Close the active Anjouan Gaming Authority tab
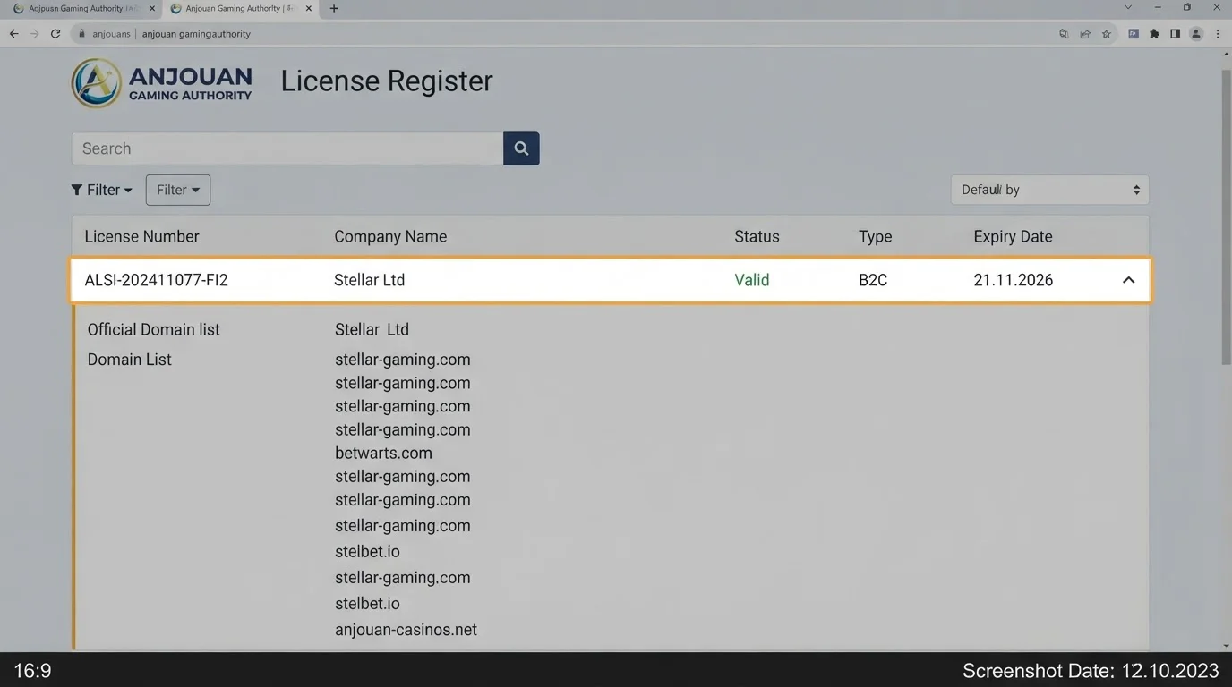Image resolution: width=1232 pixels, height=687 pixels. [308, 9]
